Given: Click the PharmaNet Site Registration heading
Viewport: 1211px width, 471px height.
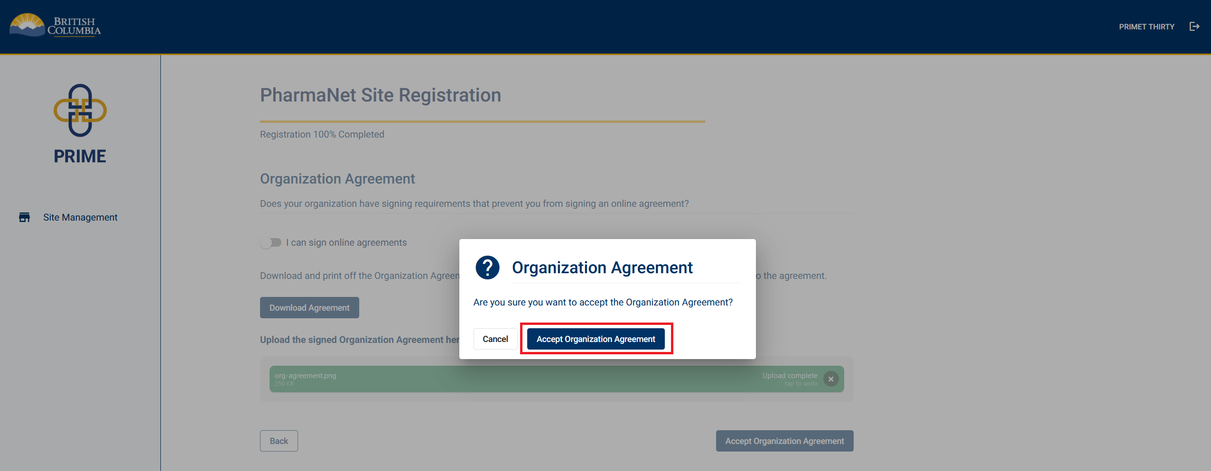Looking at the screenshot, I should (380, 95).
